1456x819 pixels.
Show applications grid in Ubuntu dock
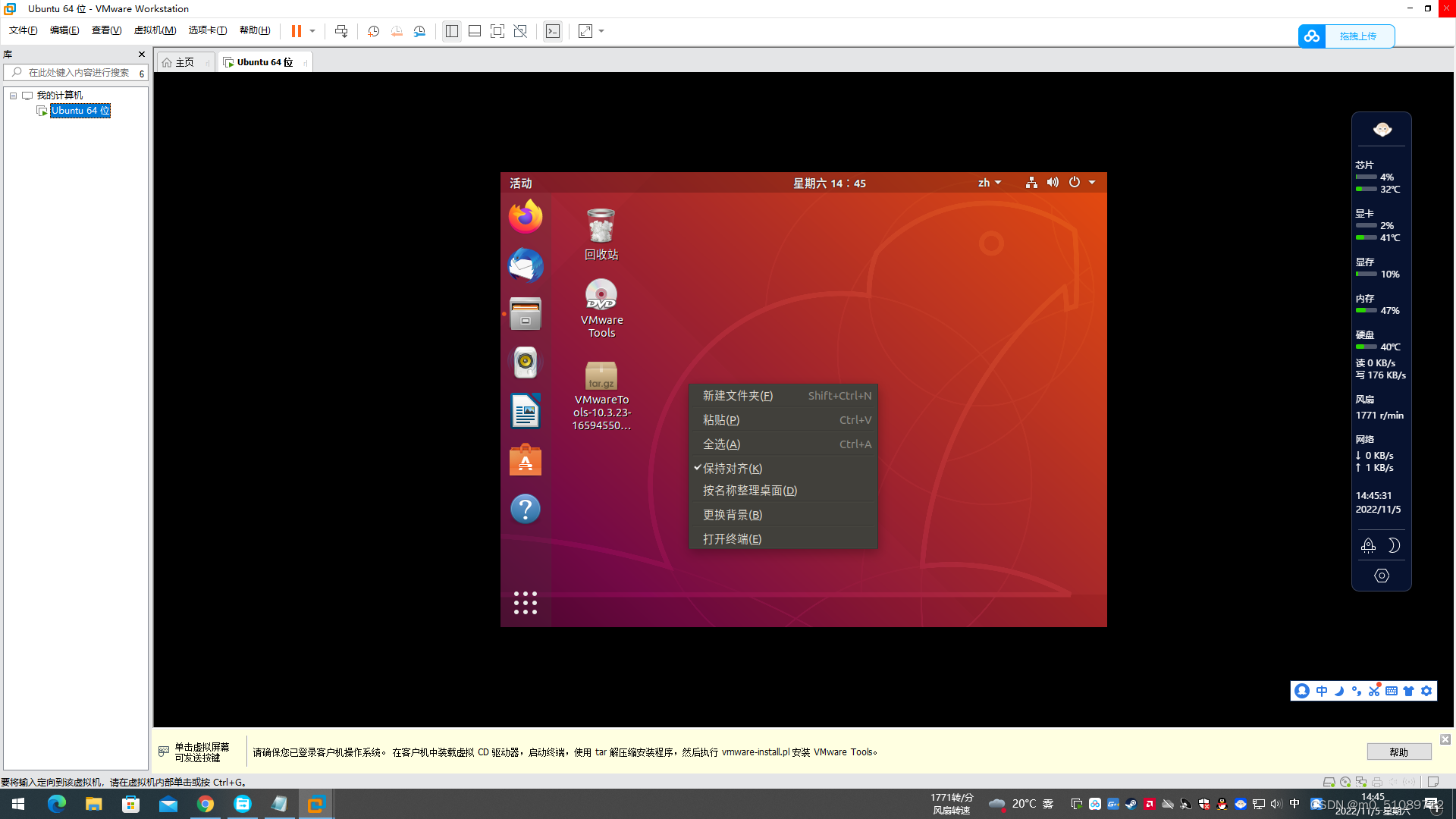coord(525,603)
